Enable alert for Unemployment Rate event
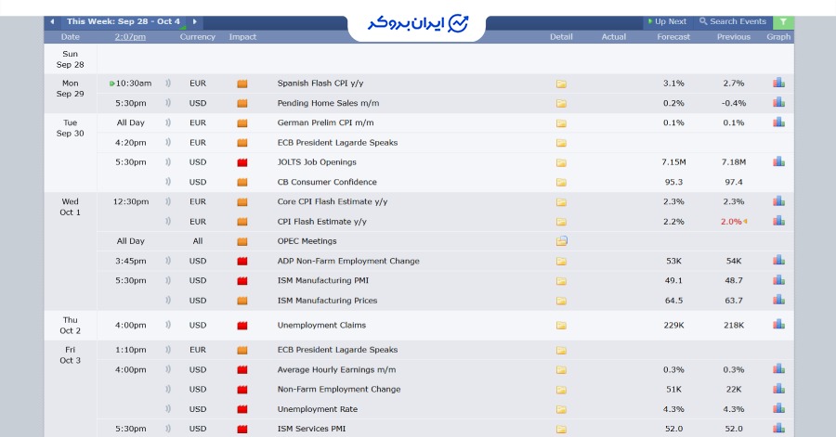Image resolution: width=836 pixels, height=437 pixels. tap(168, 409)
